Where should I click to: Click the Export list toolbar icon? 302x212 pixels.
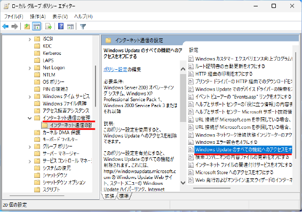click(x=49, y=26)
